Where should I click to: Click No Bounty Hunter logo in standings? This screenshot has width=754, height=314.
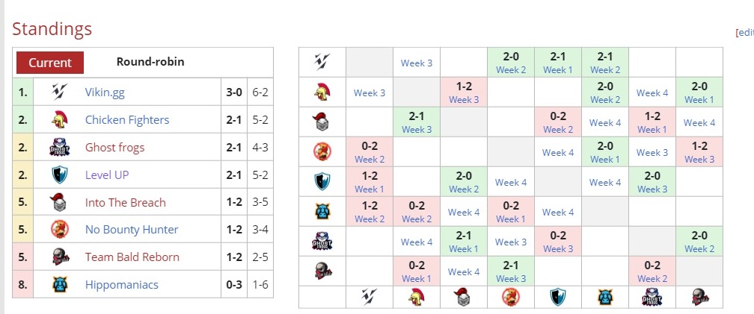click(60, 230)
